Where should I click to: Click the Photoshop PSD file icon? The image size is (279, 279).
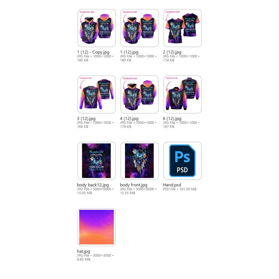[x=182, y=161]
